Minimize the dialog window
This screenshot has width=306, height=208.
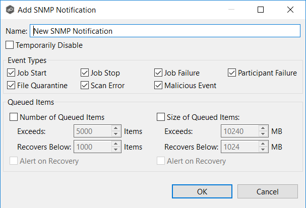click(x=231, y=10)
